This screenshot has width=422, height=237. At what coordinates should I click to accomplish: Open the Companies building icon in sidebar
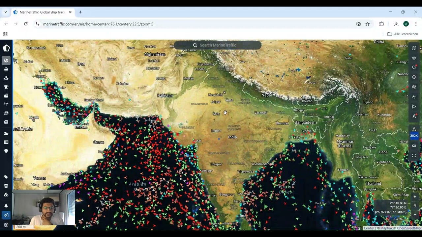click(6, 96)
